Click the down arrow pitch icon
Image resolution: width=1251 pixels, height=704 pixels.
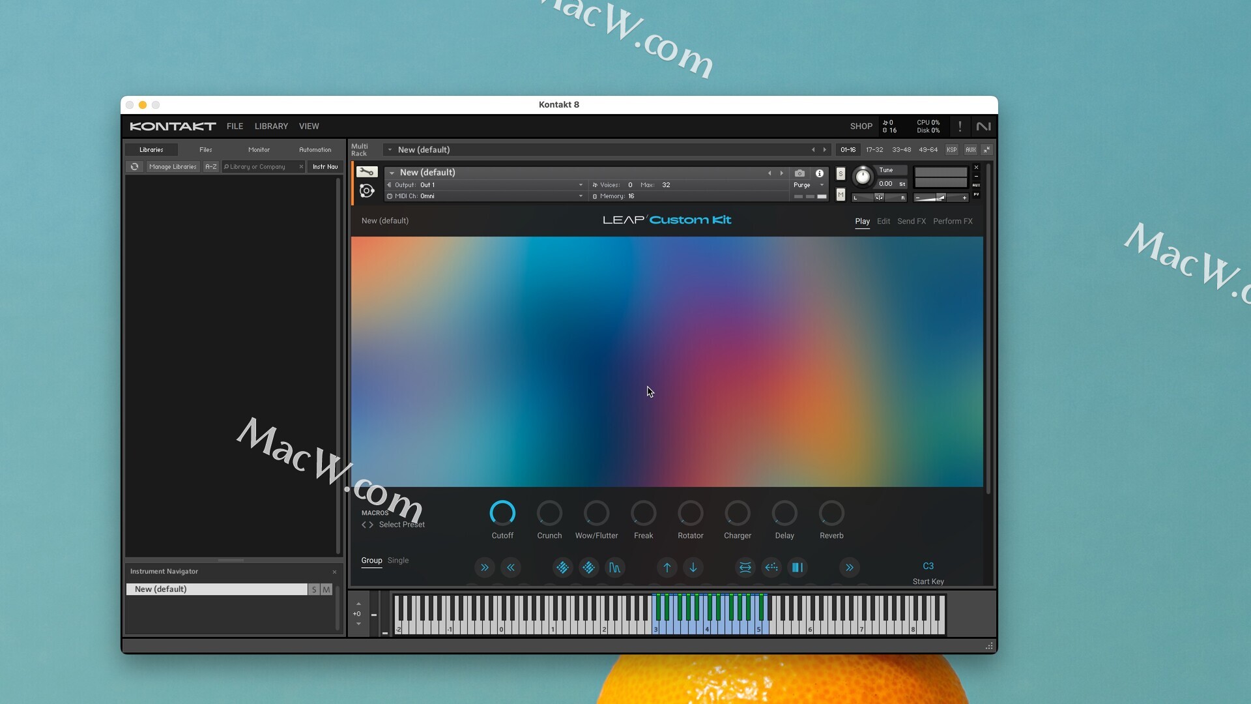[x=693, y=568]
